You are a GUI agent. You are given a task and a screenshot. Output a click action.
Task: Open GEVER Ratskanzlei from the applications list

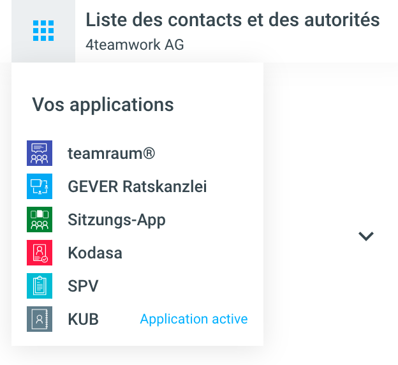pyautogui.click(x=137, y=187)
